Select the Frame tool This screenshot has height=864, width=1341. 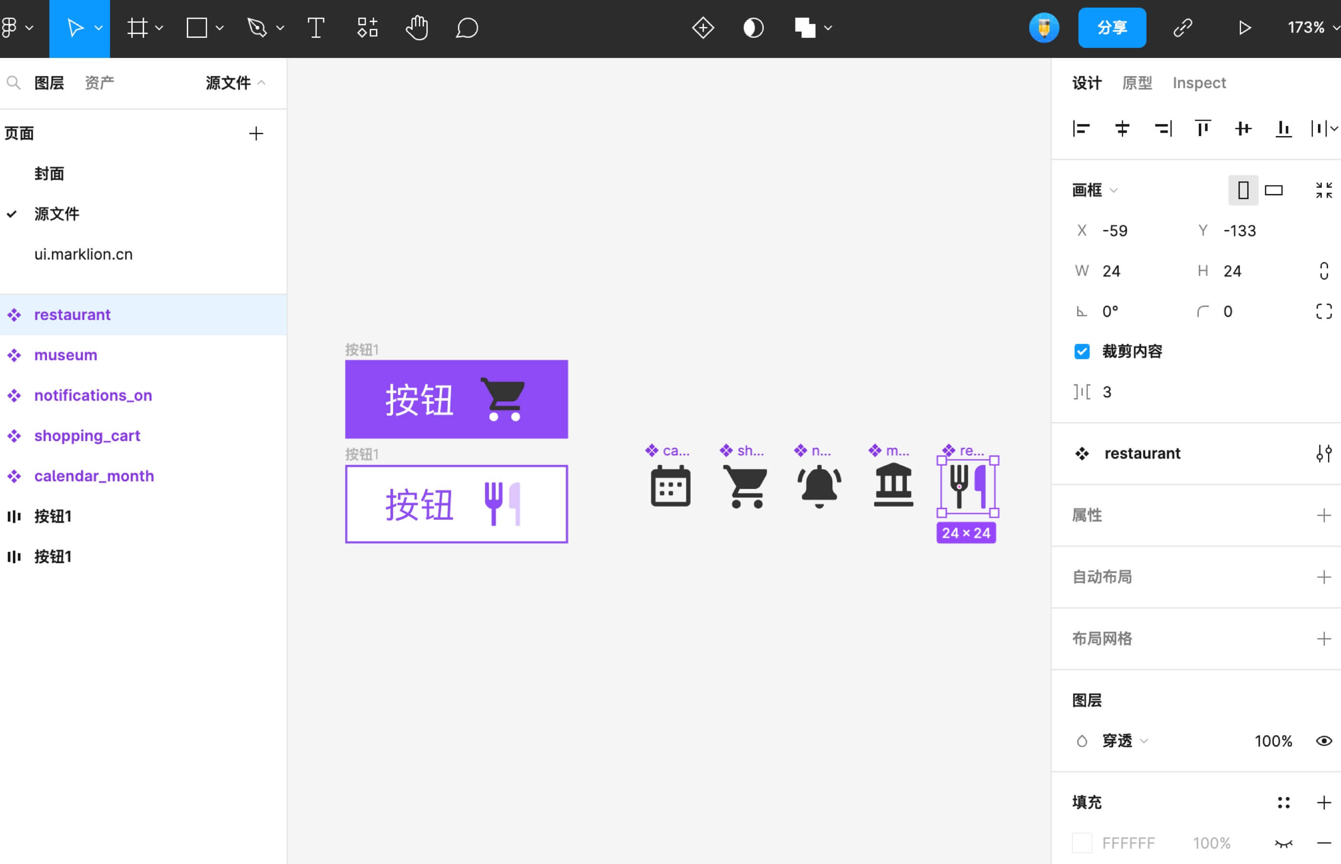click(137, 27)
